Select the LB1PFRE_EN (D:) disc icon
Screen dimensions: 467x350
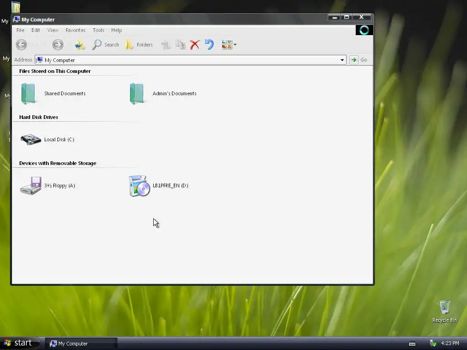coord(139,186)
